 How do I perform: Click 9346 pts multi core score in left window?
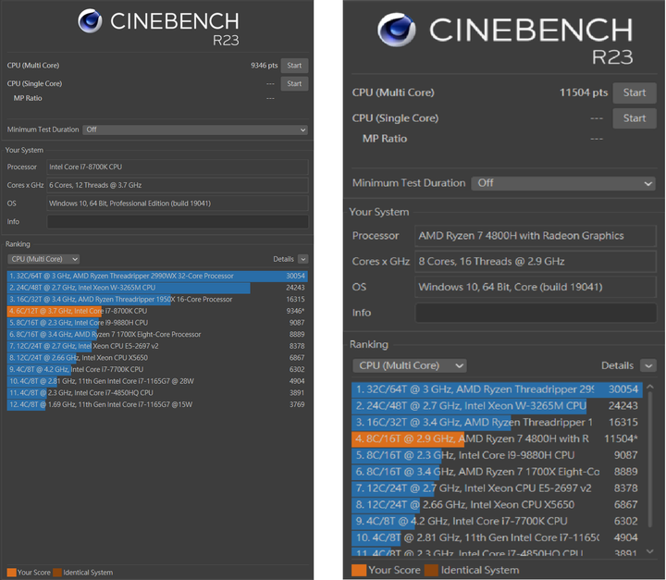264,66
